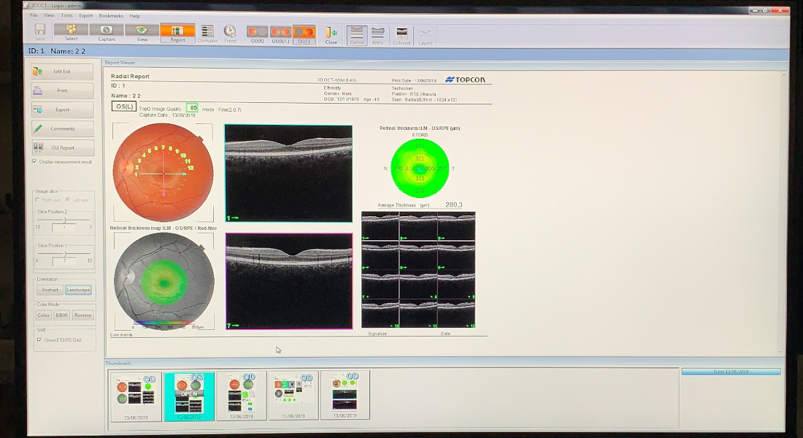Click the report viewer vertical scrollbar

pos(781,212)
